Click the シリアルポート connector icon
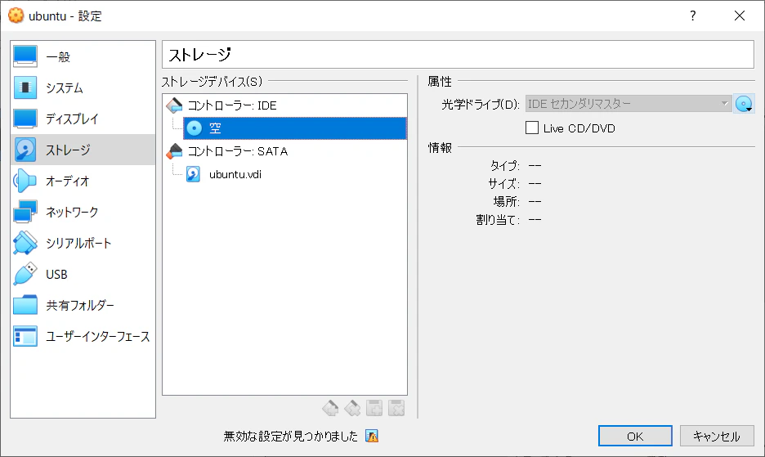 25,243
